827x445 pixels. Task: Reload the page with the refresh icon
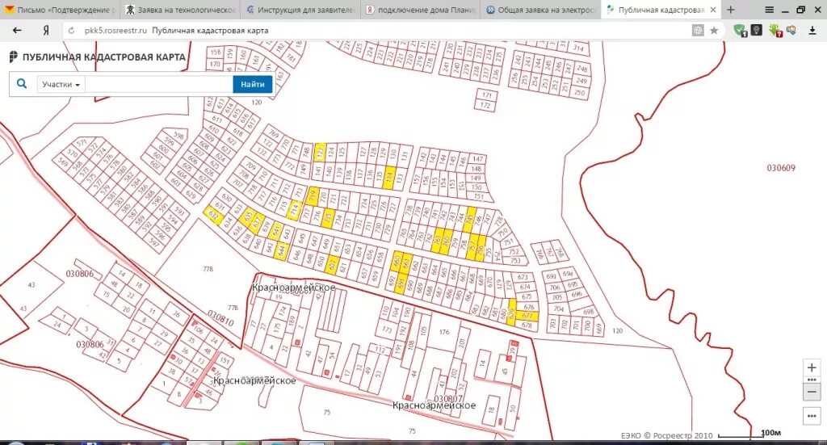click(x=72, y=31)
